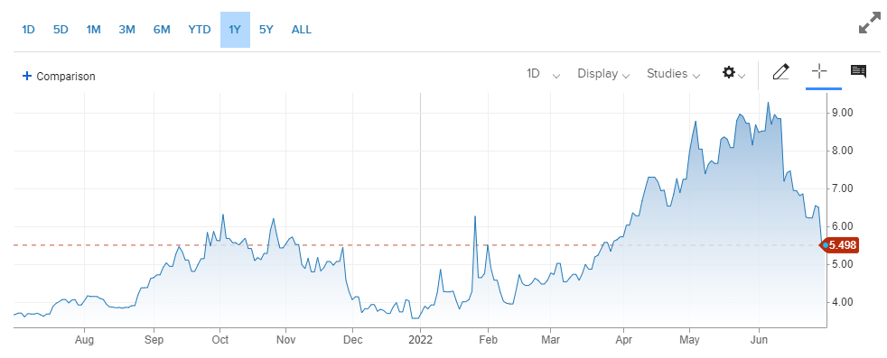This screenshot has height=358, width=887.
Task: Switch to the 3M range
Action: point(126,30)
